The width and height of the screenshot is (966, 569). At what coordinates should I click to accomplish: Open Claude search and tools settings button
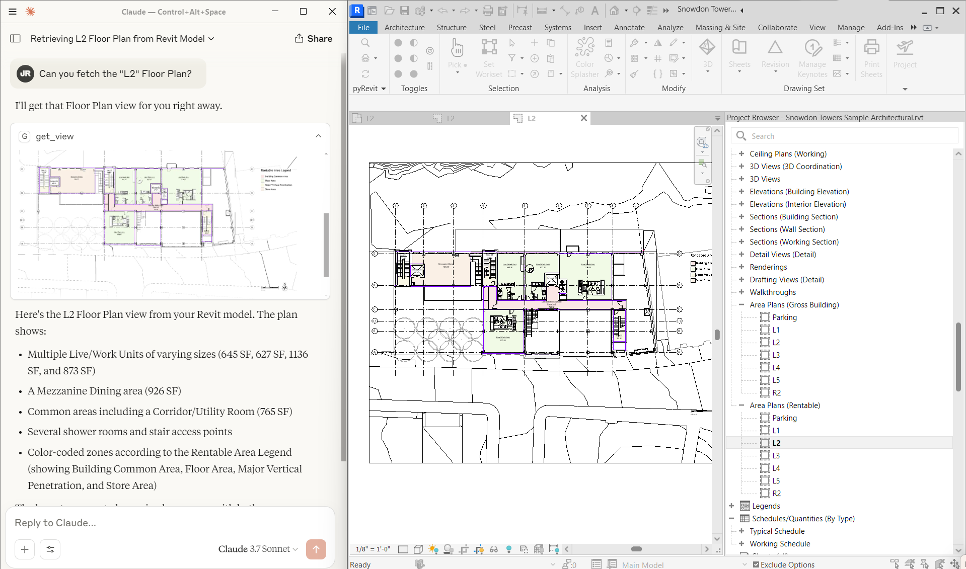[x=50, y=549]
